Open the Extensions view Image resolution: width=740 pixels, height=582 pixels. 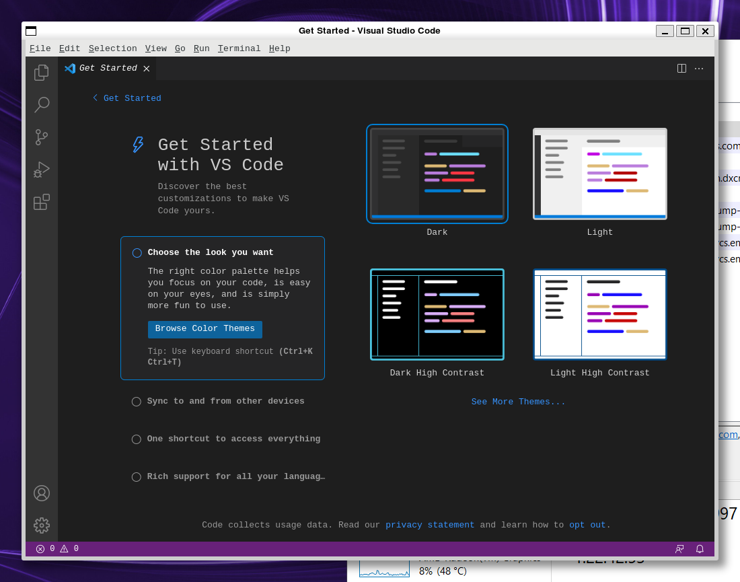42,202
